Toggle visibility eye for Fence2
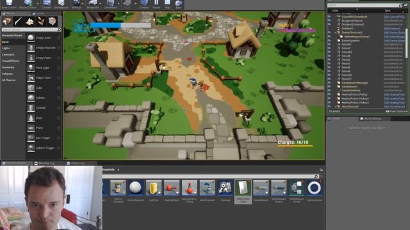 tap(329, 49)
